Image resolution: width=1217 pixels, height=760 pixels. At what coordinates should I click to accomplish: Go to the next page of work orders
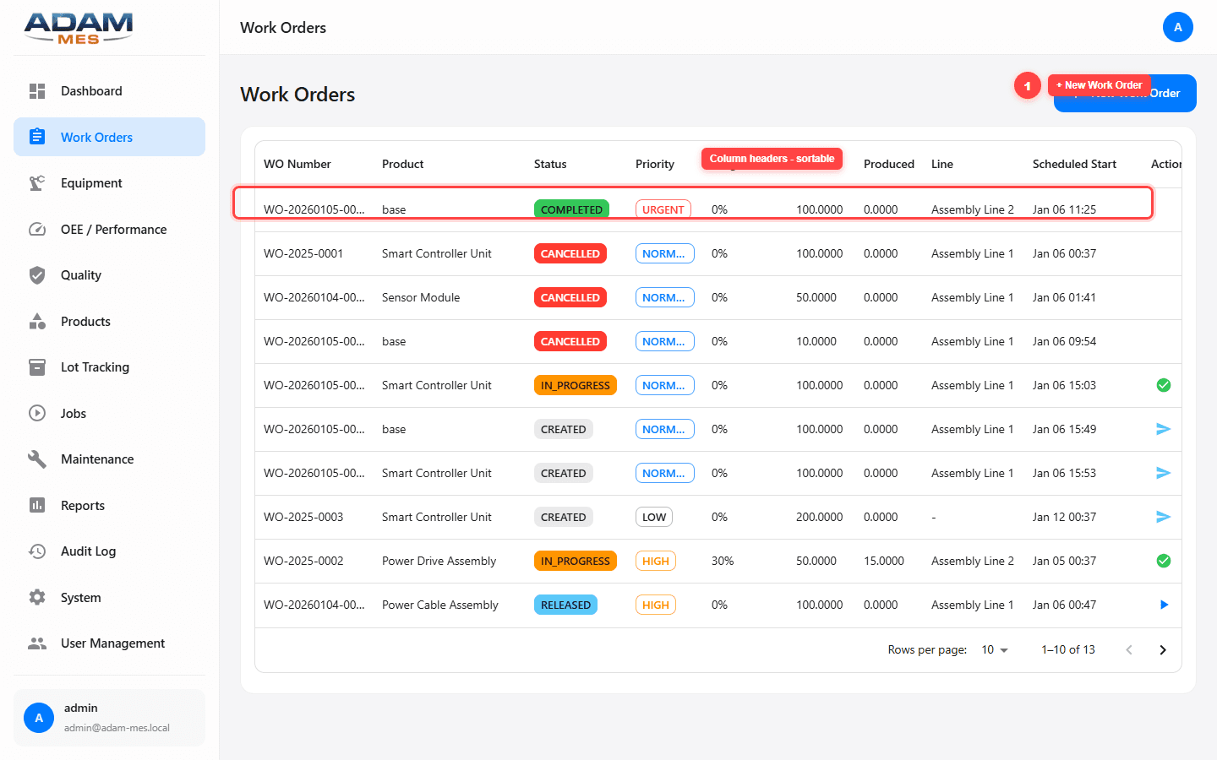coord(1163,649)
